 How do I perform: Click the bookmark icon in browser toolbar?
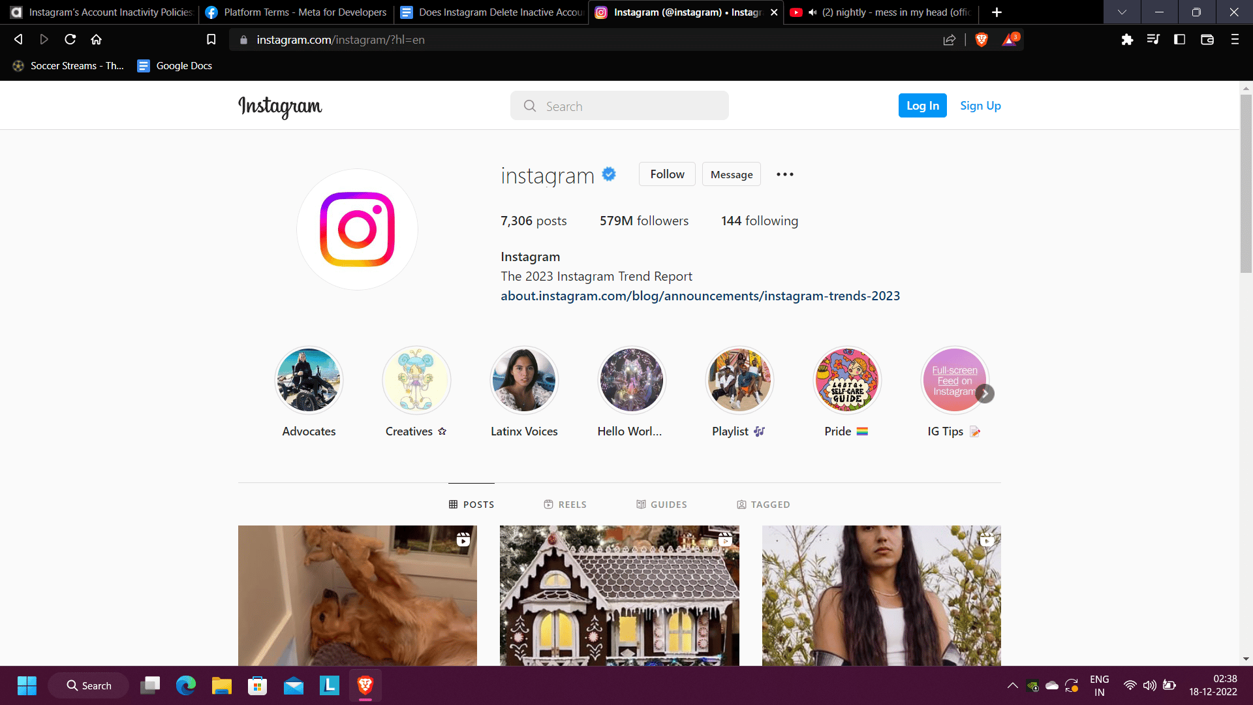(211, 40)
